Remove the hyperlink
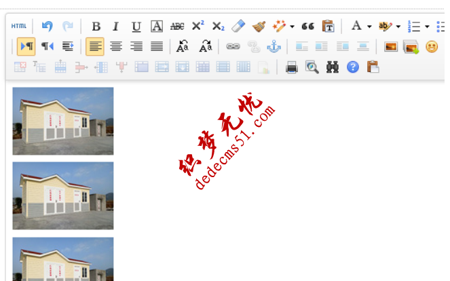Viewport: 450px width, 281px height. [254, 47]
